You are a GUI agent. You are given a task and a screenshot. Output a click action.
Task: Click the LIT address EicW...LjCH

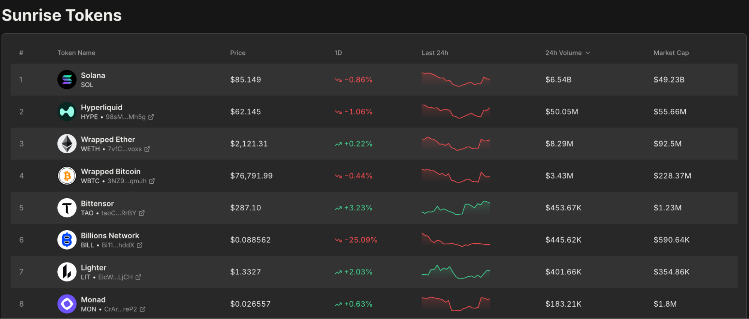click(x=115, y=277)
